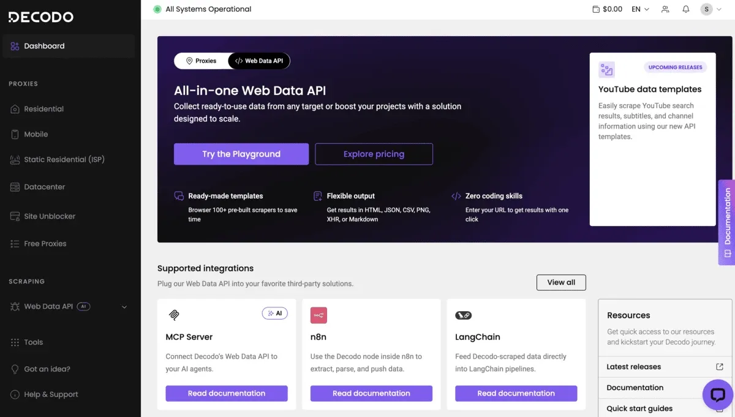Click the Flexible output icon

(318, 196)
